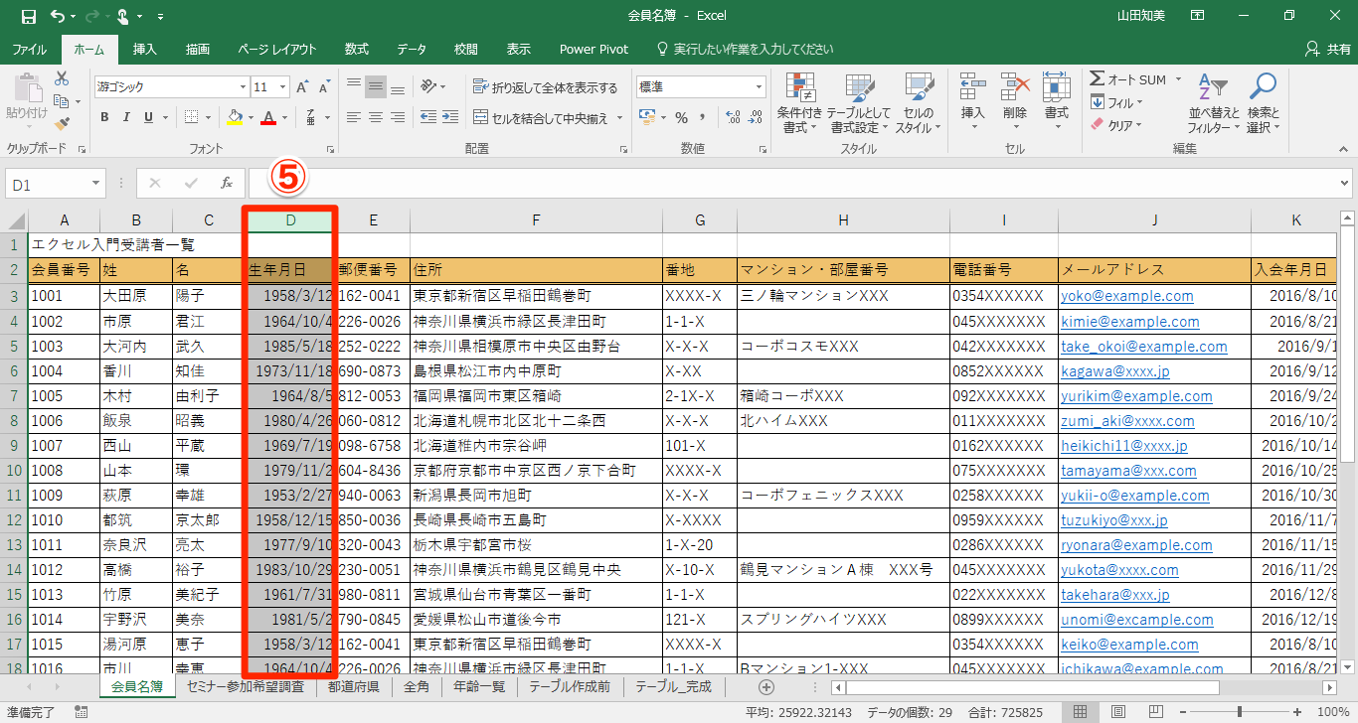The width and height of the screenshot is (1358, 723).
Task: Click the ribbon 書式 format button
Action: click(x=1056, y=103)
